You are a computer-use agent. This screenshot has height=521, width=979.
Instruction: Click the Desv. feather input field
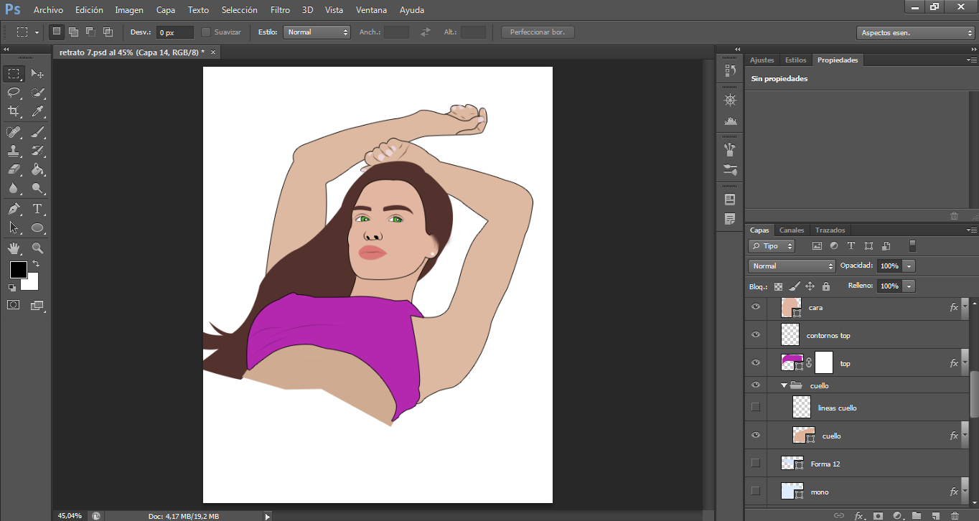175,32
